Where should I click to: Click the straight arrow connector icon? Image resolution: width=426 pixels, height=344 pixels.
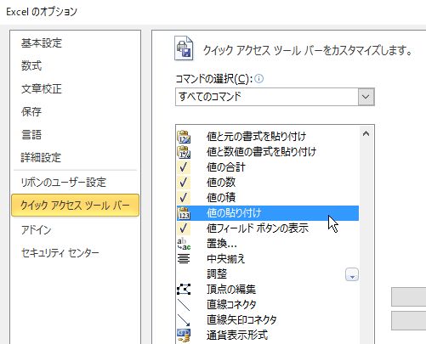[x=184, y=320]
